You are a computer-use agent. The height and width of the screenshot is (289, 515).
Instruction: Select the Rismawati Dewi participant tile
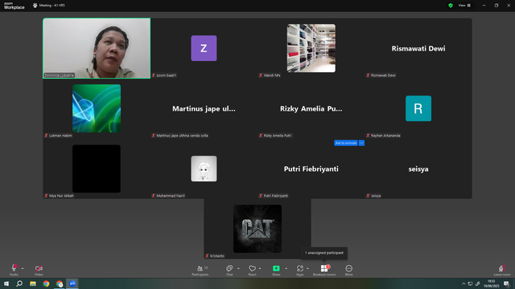(418, 48)
